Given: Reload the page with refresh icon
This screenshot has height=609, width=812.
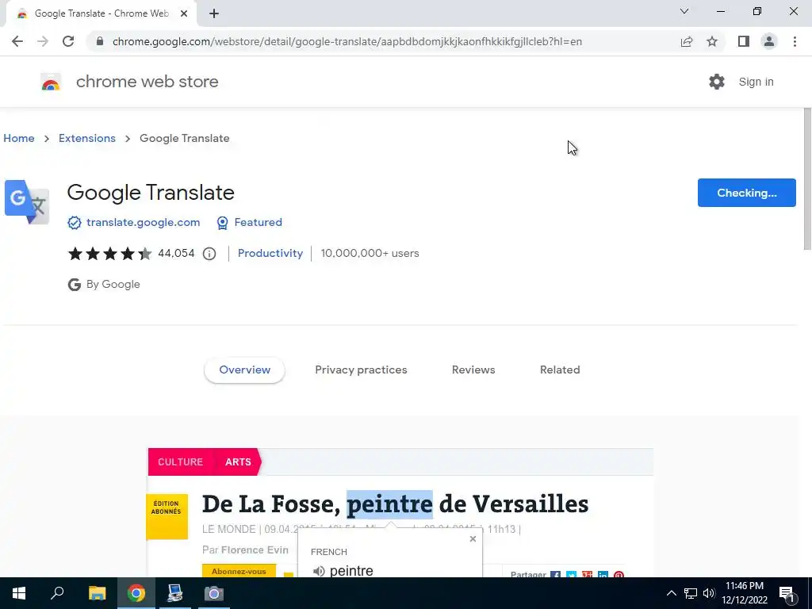Looking at the screenshot, I should pyautogui.click(x=68, y=41).
